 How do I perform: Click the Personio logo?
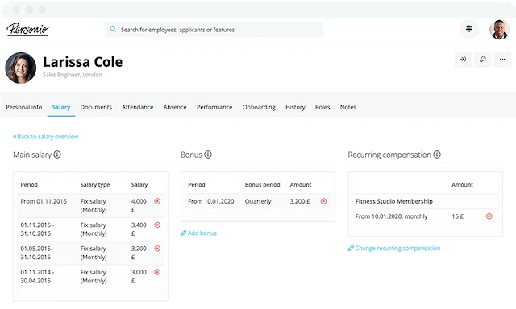[x=27, y=29]
